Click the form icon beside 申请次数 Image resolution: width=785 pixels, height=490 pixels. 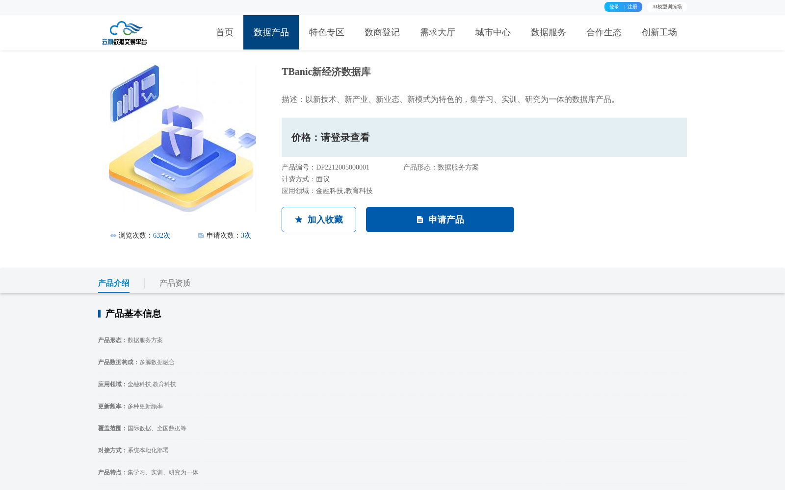(201, 236)
